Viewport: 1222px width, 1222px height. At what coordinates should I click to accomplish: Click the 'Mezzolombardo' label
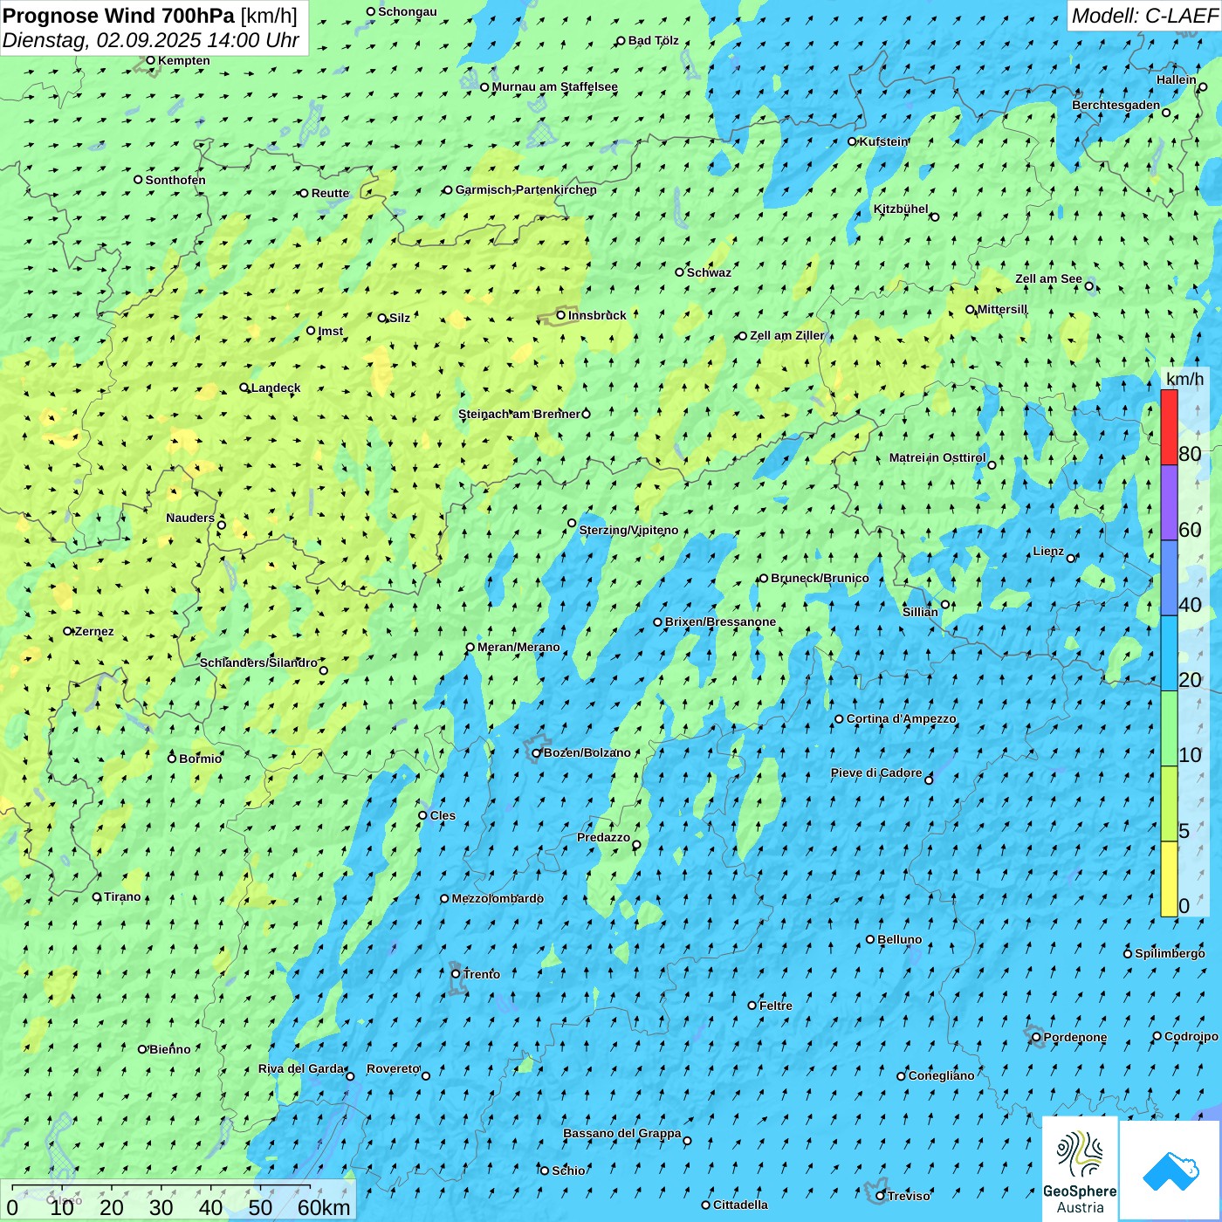(x=498, y=898)
